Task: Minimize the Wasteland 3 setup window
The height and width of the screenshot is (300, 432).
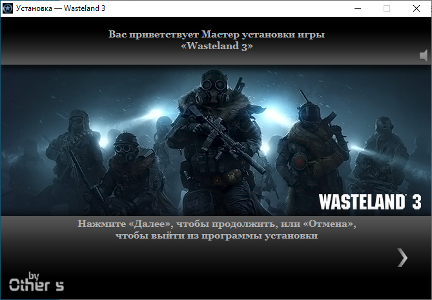Action: (x=358, y=8)
